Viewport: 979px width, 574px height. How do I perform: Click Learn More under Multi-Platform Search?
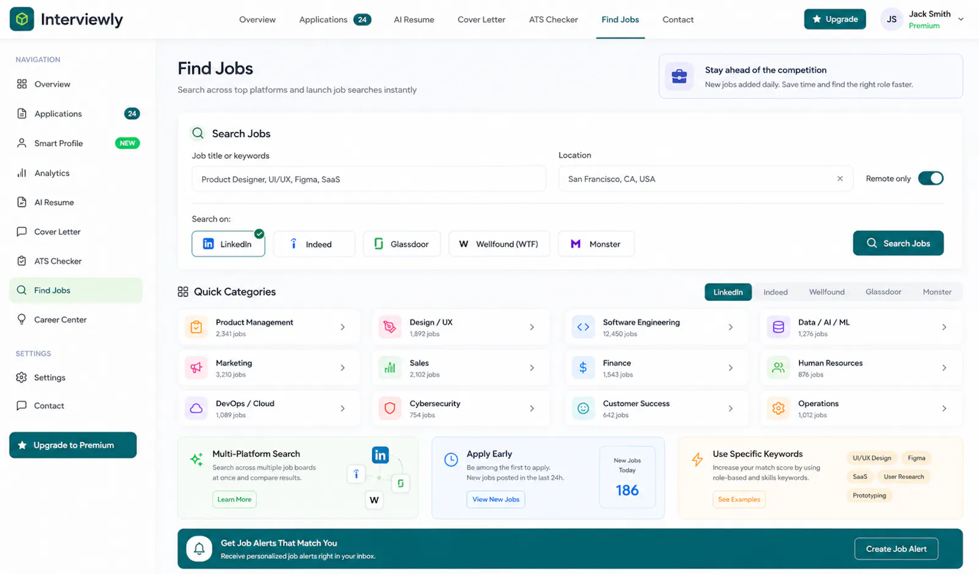pyautogui.click(x=234, y=499)
